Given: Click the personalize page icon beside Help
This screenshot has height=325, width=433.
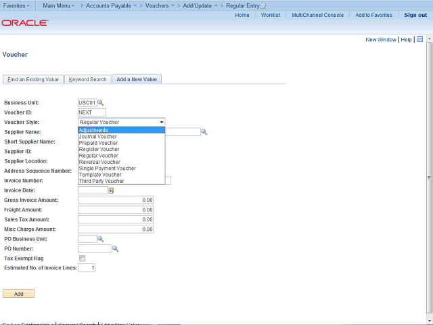Looking at the screenshot, I should tap(419, 39).
